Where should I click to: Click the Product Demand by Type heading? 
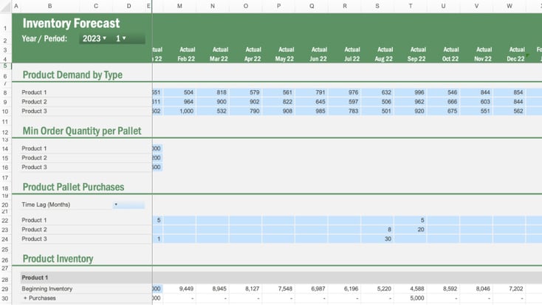click(72, 75)
